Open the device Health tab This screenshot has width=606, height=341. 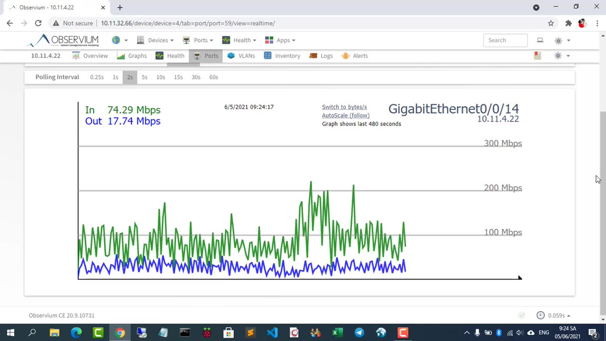tap(169, 56)
